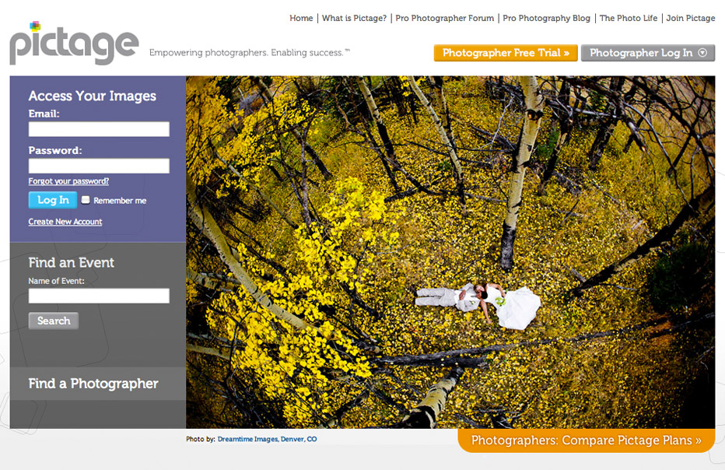Screen dimensions: 725x470
Task: Focus the Password input field
Action: coord(99,166)
